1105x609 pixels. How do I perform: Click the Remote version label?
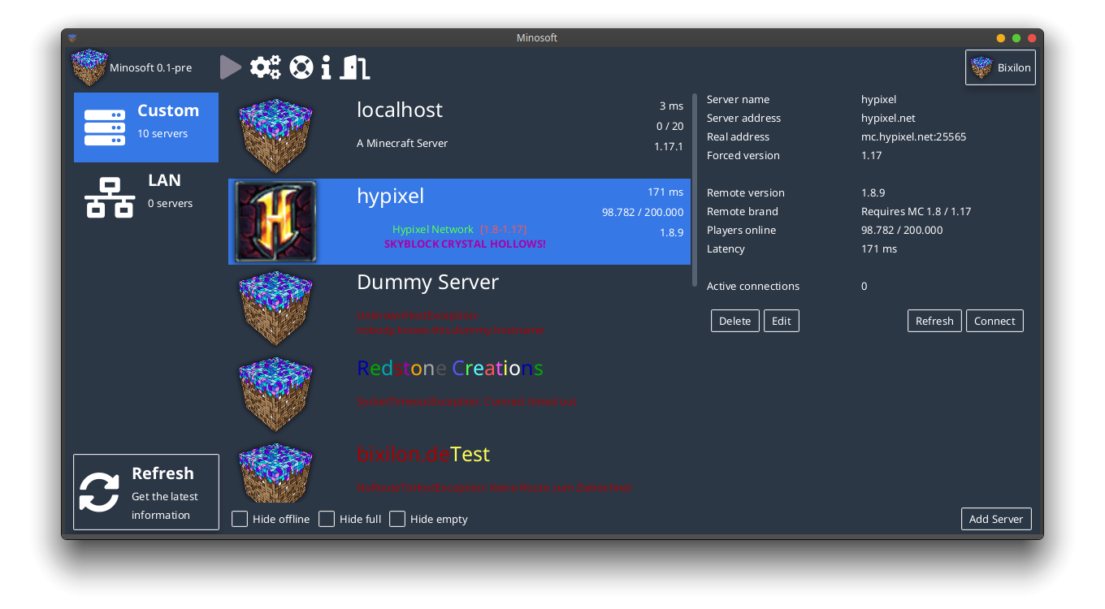(x=746, y=193)
